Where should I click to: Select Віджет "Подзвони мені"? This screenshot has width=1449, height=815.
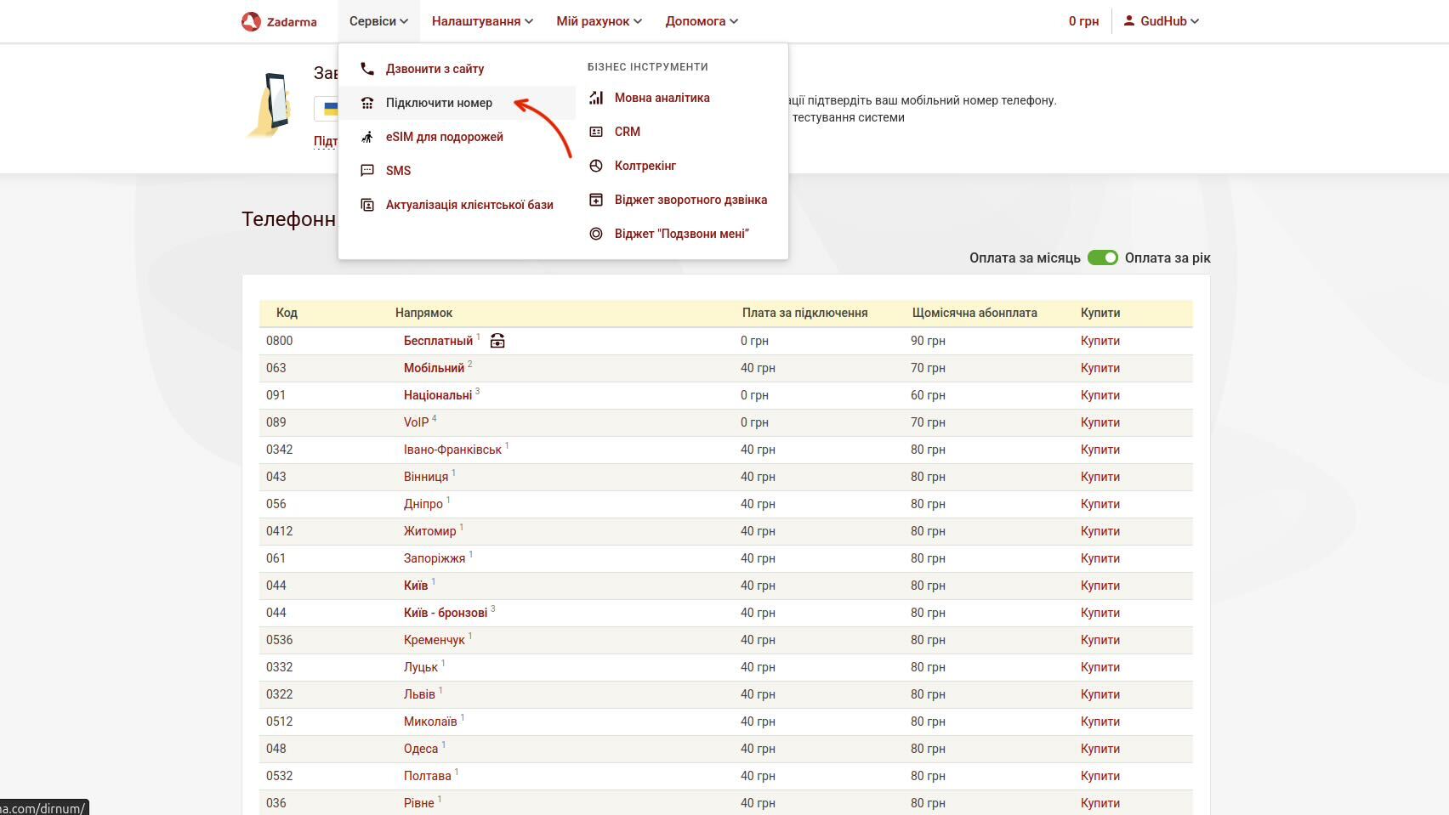click(x=681, y=234)
